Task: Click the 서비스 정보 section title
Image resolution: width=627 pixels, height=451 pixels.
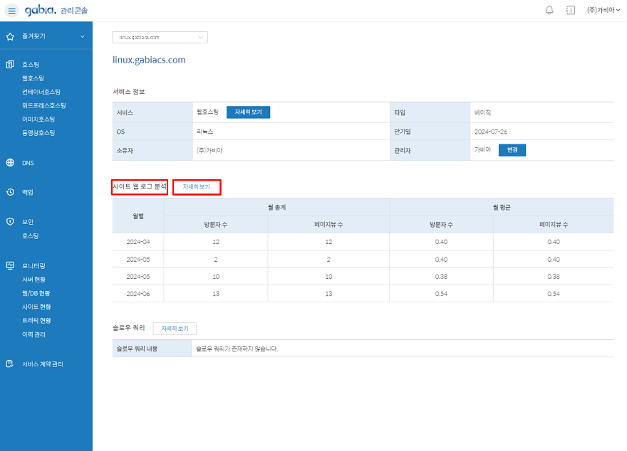Action: 129,92
